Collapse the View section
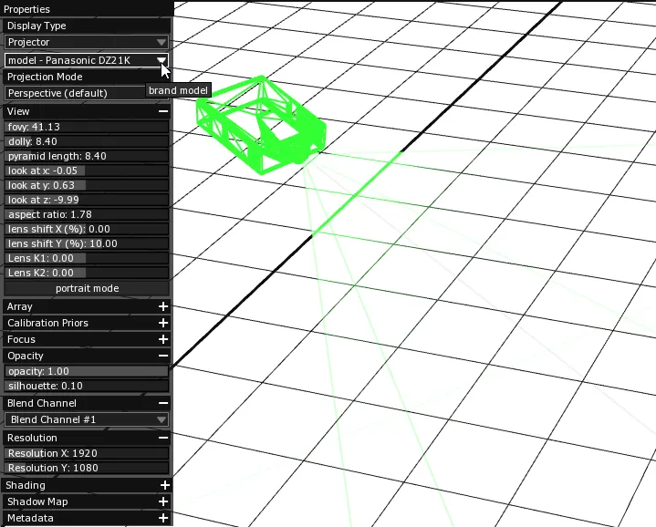 (x=163, y=111)
